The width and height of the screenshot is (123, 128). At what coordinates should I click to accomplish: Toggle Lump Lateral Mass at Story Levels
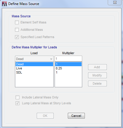[17, 103]
